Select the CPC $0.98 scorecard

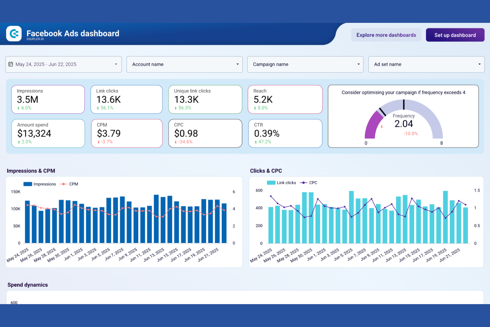[205, 133]
